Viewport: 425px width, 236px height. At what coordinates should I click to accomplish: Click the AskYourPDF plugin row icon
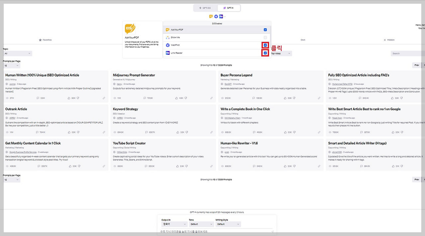(168, 30)
